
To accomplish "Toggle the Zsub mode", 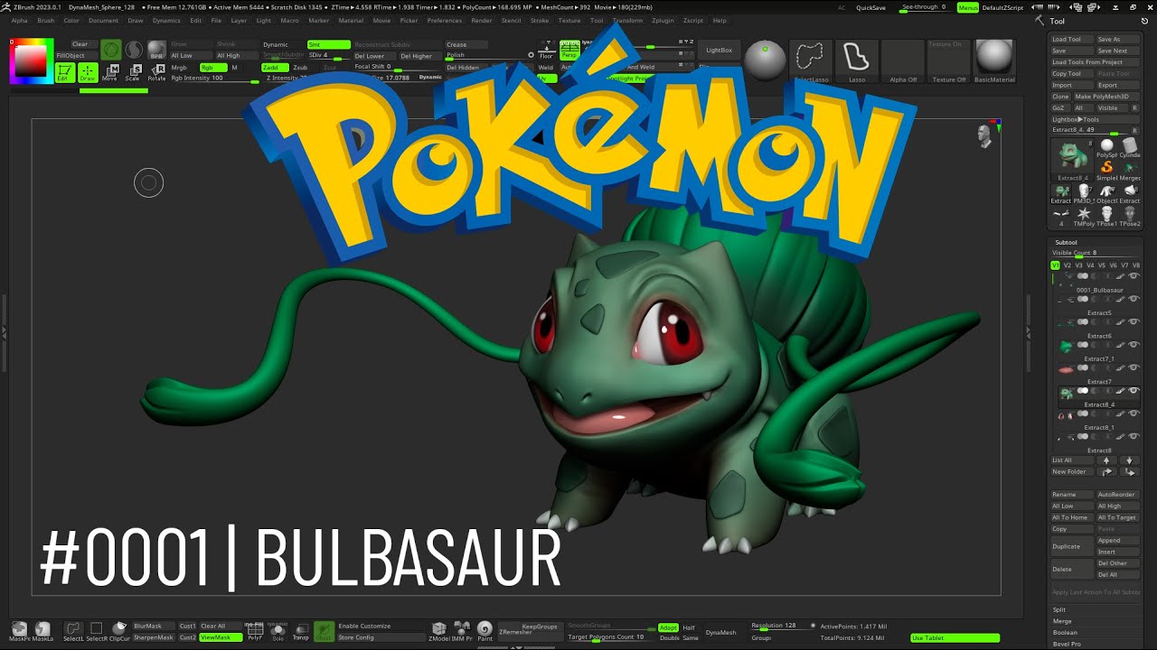I will [300, 68].
